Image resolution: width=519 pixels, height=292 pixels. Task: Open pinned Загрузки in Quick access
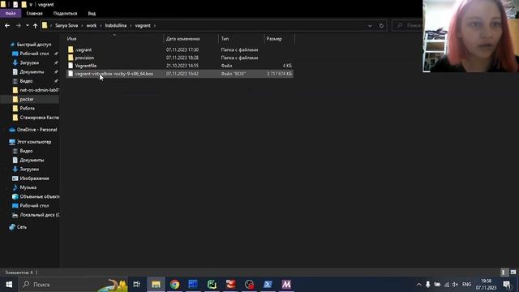(29, 62)
